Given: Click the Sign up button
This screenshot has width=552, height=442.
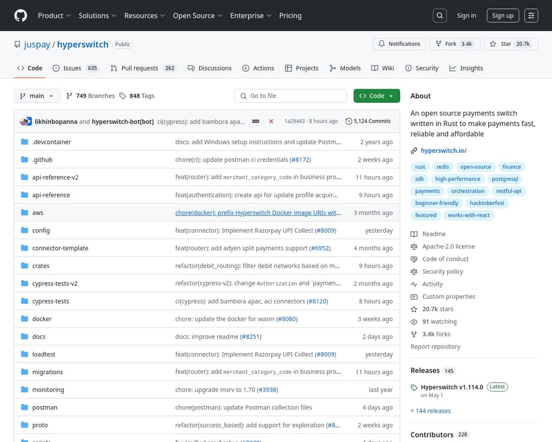Looking at the screenshot, I should click(x=503, y=15).
